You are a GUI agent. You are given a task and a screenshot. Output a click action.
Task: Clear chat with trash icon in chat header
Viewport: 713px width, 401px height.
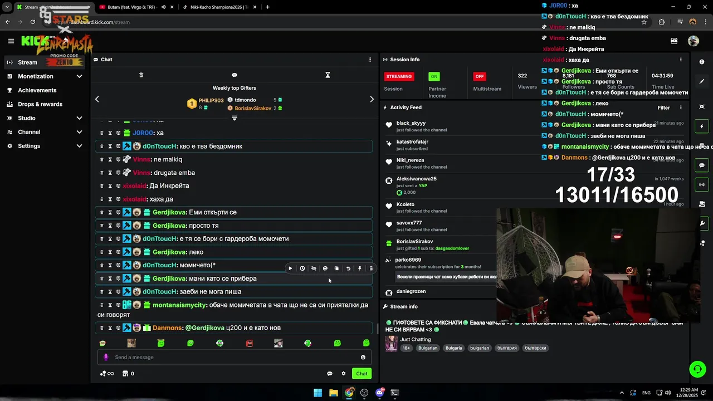141,75
